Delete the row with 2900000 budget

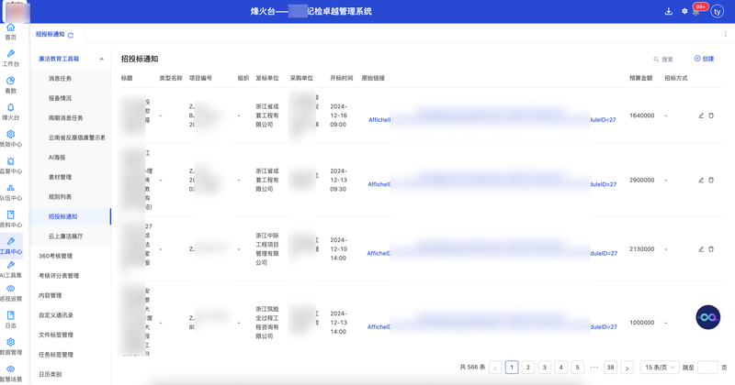(711, 180)
